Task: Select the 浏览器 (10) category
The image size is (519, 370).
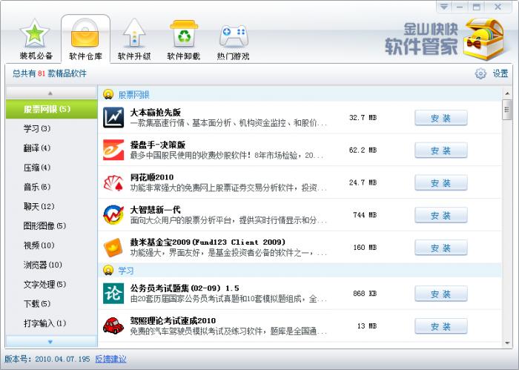Action: [52, 265]
